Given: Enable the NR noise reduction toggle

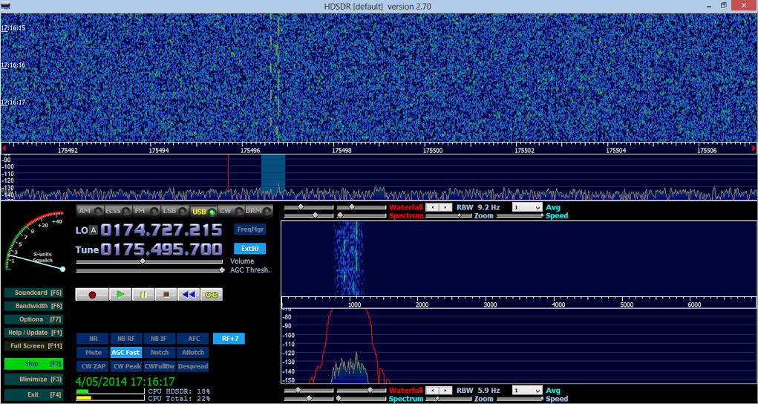Looking at the screenshot, I should [x=94, y=339].
